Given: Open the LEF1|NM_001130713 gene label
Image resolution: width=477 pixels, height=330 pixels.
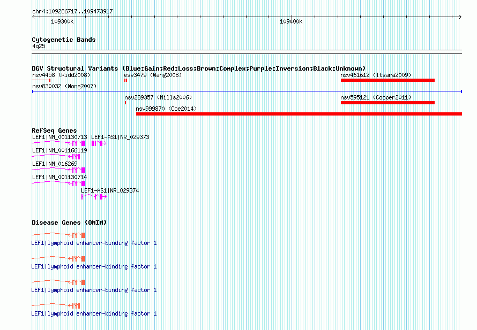Looking at the screenshot, I should click(59, 137).
